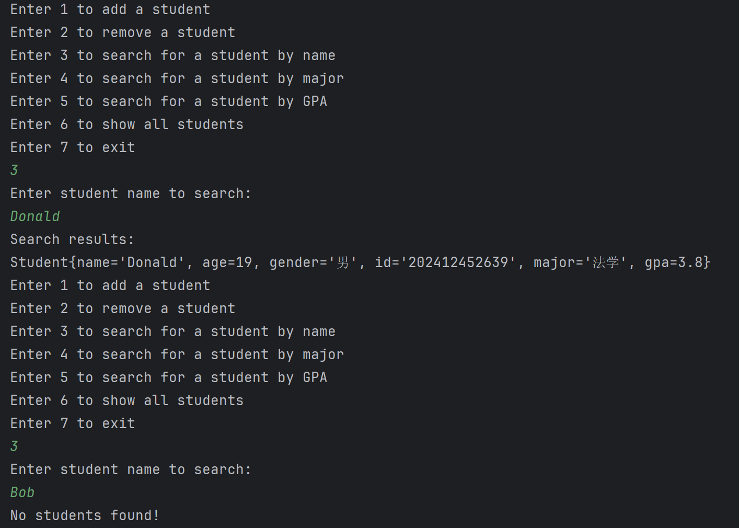Click the first 'Enter 6 to show all students' line
The width and height of the screenshot is (739, 528).
126,124
